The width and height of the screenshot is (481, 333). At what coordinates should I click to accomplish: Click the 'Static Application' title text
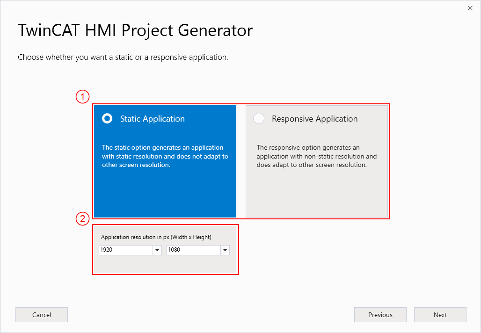point(153,119)
